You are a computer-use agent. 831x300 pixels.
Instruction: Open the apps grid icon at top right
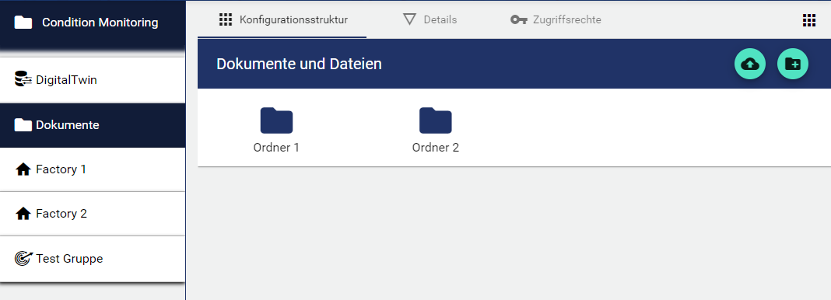pos(808,20)
